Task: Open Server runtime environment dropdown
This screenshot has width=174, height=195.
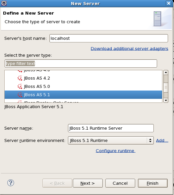Action: [x=111, y=140]
